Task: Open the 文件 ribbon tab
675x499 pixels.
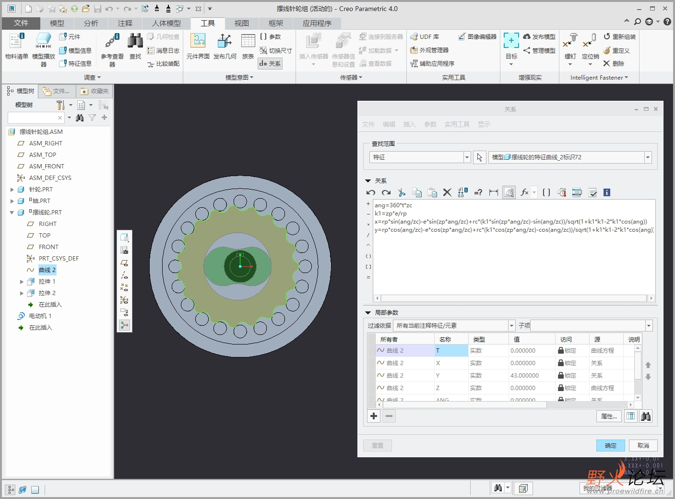Action: 21,23
